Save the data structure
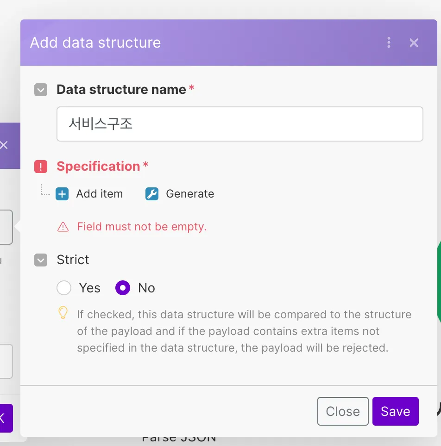Image resolution: width=441 pixels, height=446 pixels. (x=395, y=411)
